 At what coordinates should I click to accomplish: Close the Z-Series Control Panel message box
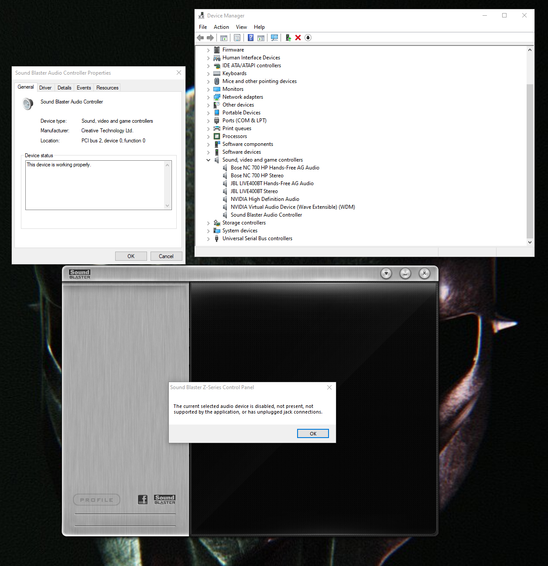tap(329, 387)
